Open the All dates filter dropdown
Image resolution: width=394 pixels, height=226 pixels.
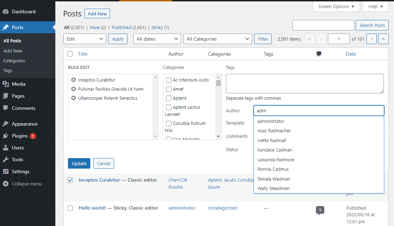tap(157, 39)
